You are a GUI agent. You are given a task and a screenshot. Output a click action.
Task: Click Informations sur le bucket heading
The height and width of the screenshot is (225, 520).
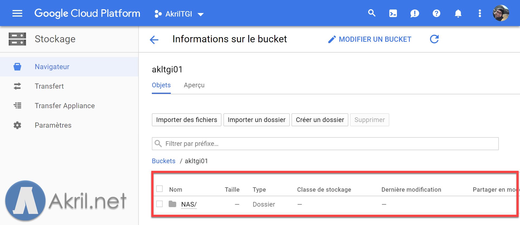tap(230, 39)
